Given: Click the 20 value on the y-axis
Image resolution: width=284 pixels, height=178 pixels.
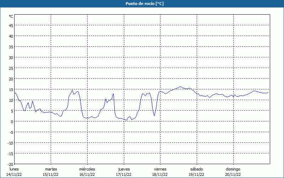Looking at the screenshot, I should (11, 79).
